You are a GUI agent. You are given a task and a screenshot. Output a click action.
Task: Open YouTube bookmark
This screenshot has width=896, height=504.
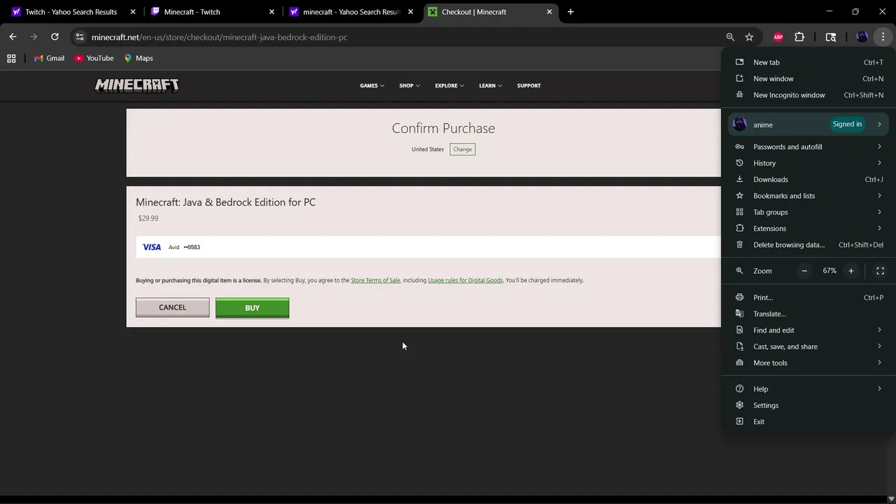(94, 58)
